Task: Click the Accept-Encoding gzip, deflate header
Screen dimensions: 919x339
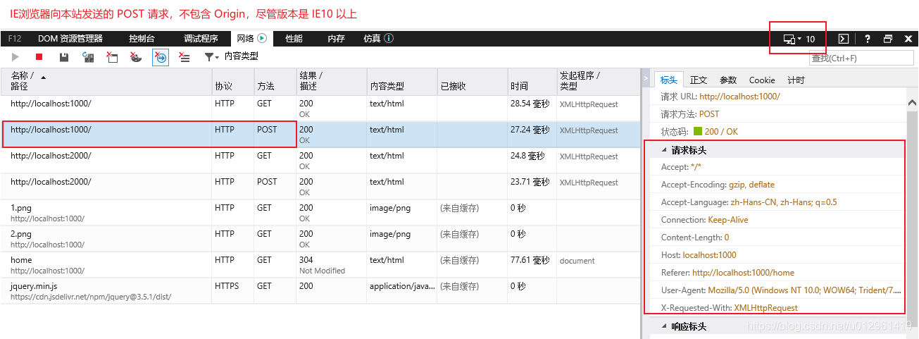Action: pos(718,185)
